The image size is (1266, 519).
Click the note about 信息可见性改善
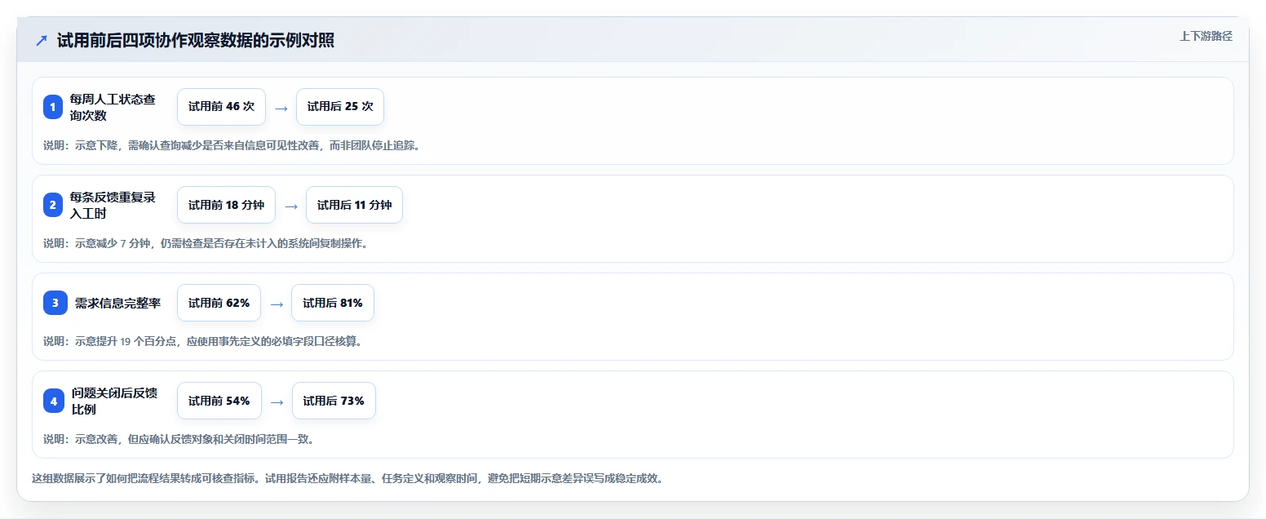point(232,145)
